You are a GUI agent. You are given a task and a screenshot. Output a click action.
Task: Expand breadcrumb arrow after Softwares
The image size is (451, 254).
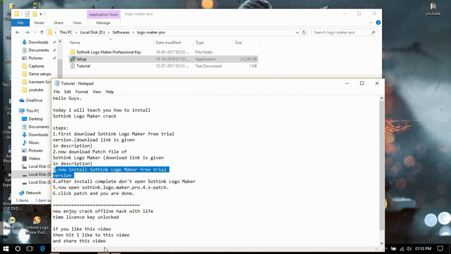(x=134, y=32)
